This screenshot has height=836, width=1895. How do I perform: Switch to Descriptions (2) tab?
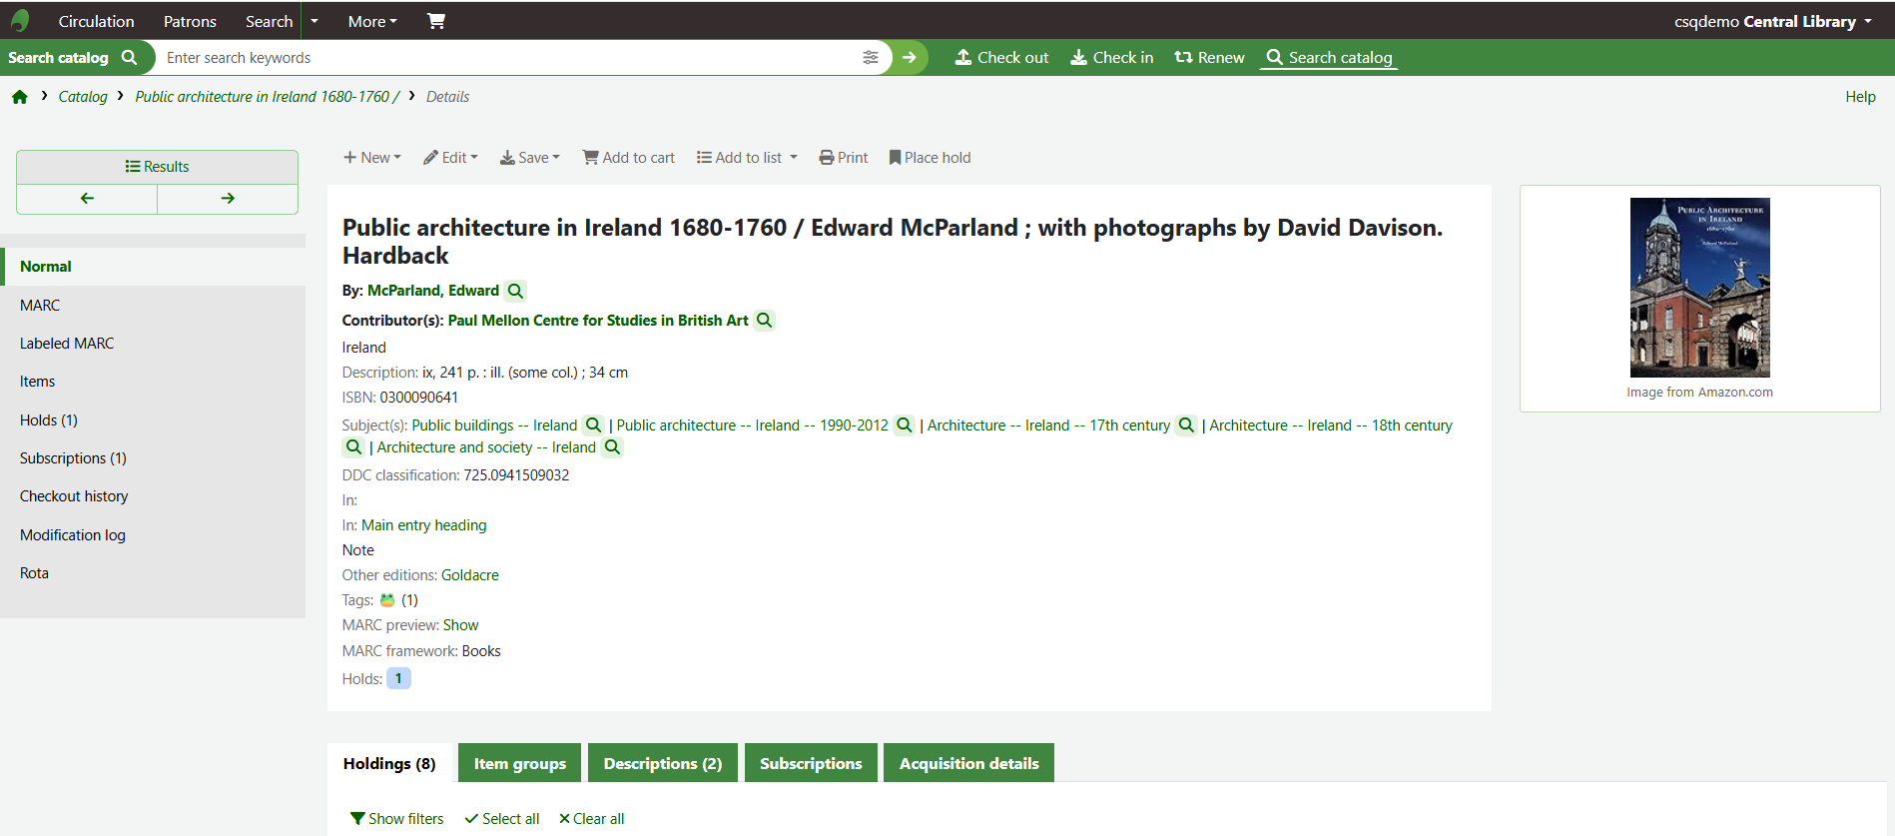point(662,763)
